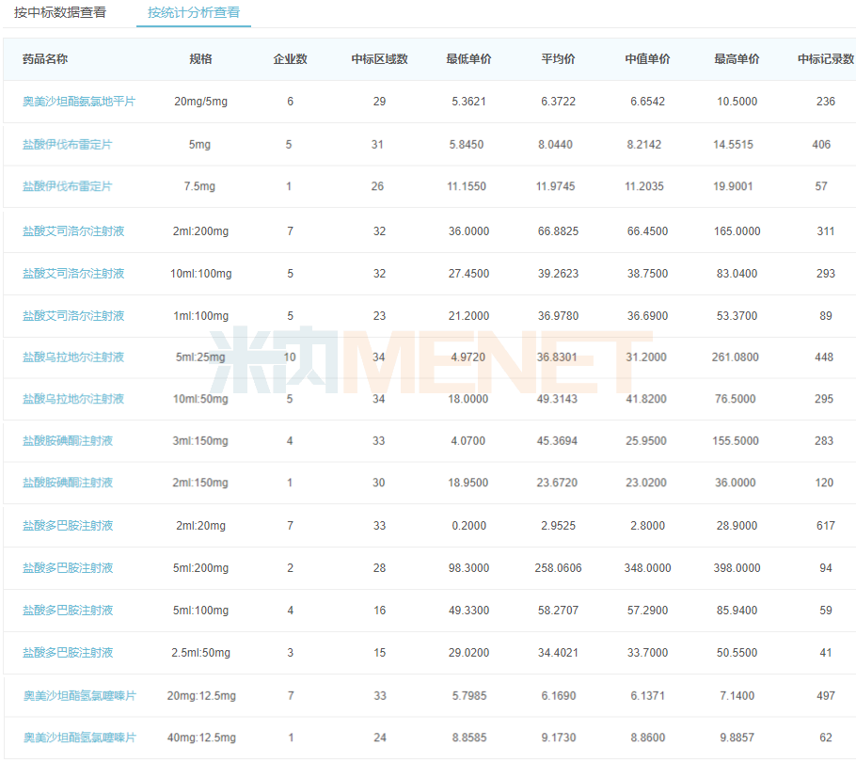Click the 最高单价 column header

(x=737, y=59)
